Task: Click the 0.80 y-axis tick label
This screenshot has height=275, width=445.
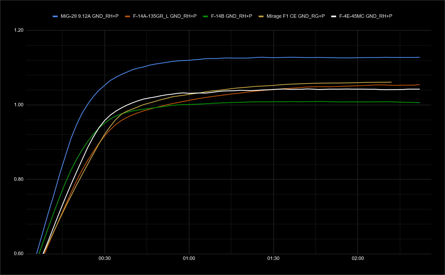Action: pos(19,179)
